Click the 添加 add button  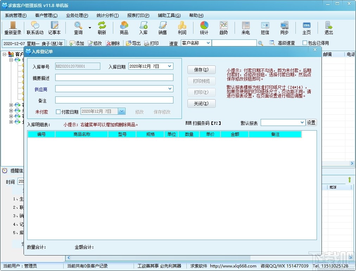coord(77,43)
